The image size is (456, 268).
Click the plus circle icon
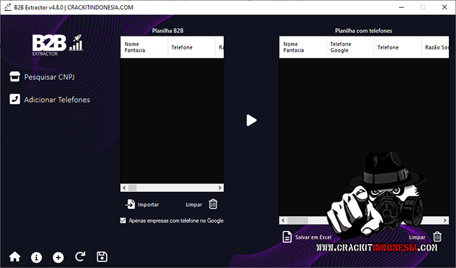(x=59, y=257)
